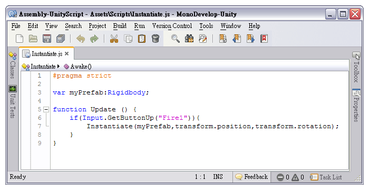
Task: Click the Open File folder icon
Action: [x=33, y=39]
